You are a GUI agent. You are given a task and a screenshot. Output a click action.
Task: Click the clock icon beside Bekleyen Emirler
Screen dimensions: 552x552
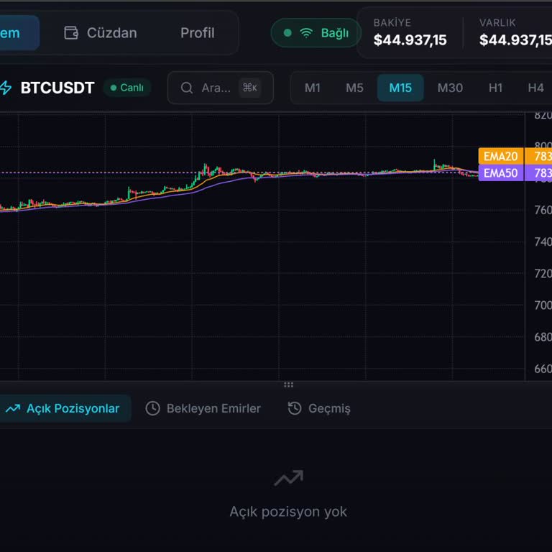click(153, 408)
